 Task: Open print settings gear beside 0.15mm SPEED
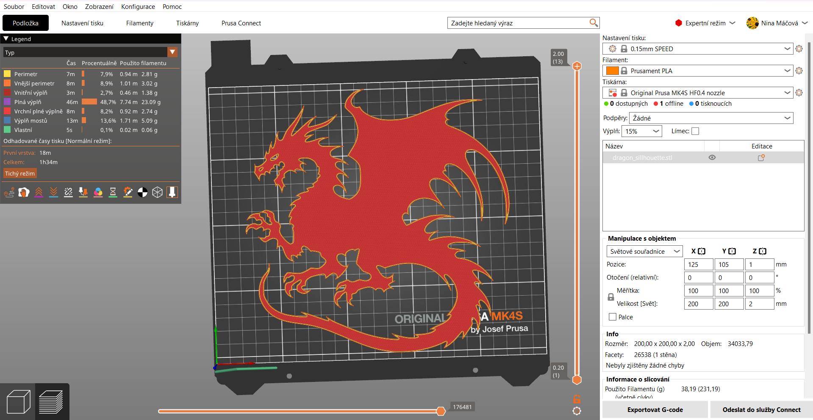click(799, 49)
